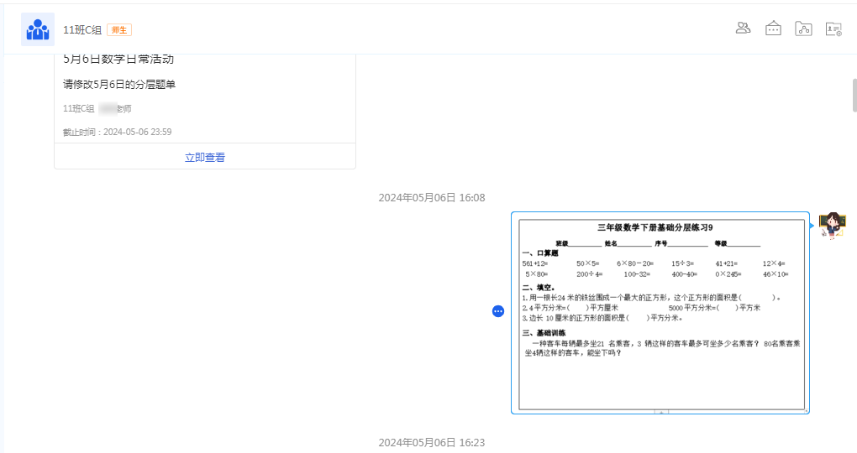Click the chat vertical scrollbar thumb

point(854,95)
